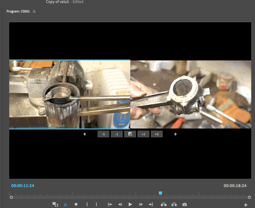The image size is (255, 208).
Task: Apply default transition between trim buttons
Action: 130,134
